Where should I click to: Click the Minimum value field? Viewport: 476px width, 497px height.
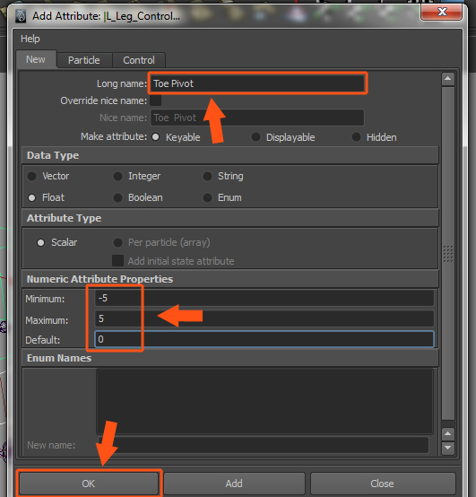pos(264,298)
